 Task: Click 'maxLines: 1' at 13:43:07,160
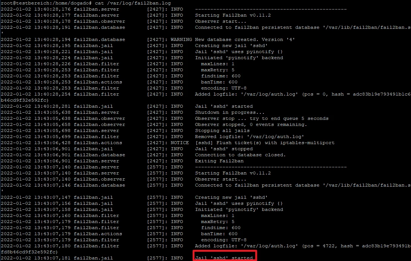pos(217,215)
